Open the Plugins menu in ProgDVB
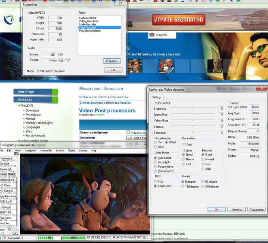The image size is (268, 243). pos(72,150)
